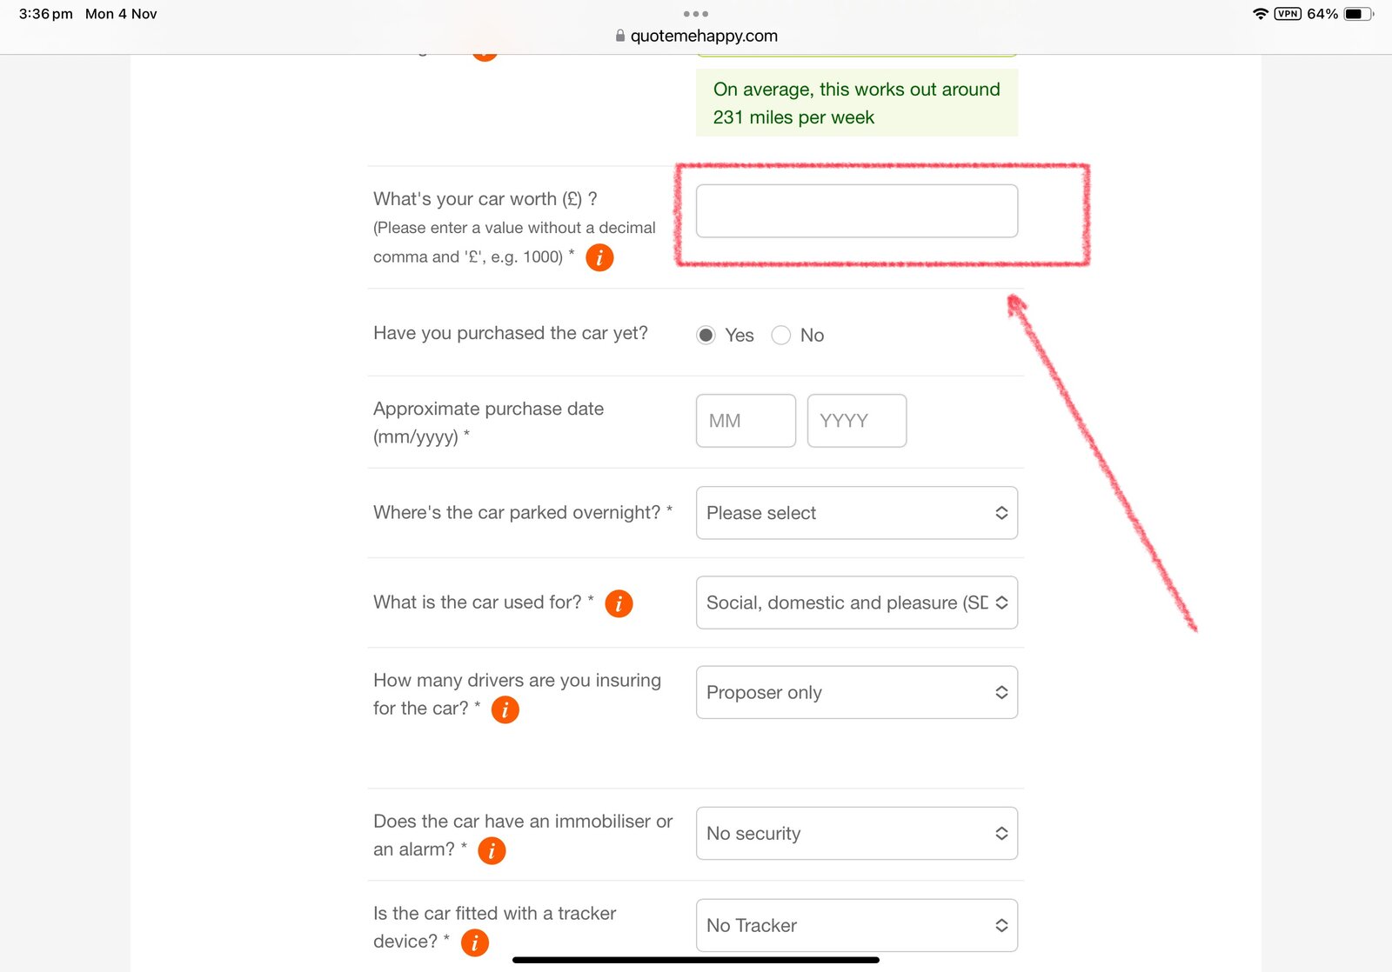This screenshot has height=972, width=1392.
Task: Show info about number of drivers insured
Action: (x=505, y=709)
